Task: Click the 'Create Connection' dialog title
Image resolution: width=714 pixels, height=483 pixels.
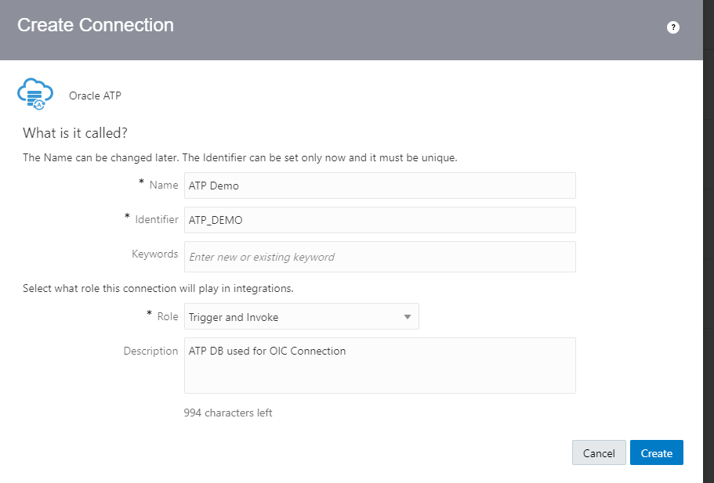Action: point(96,25)
